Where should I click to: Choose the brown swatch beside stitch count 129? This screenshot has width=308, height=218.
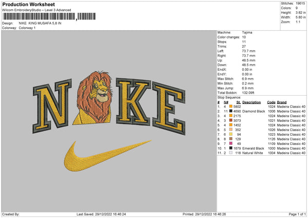231,139
